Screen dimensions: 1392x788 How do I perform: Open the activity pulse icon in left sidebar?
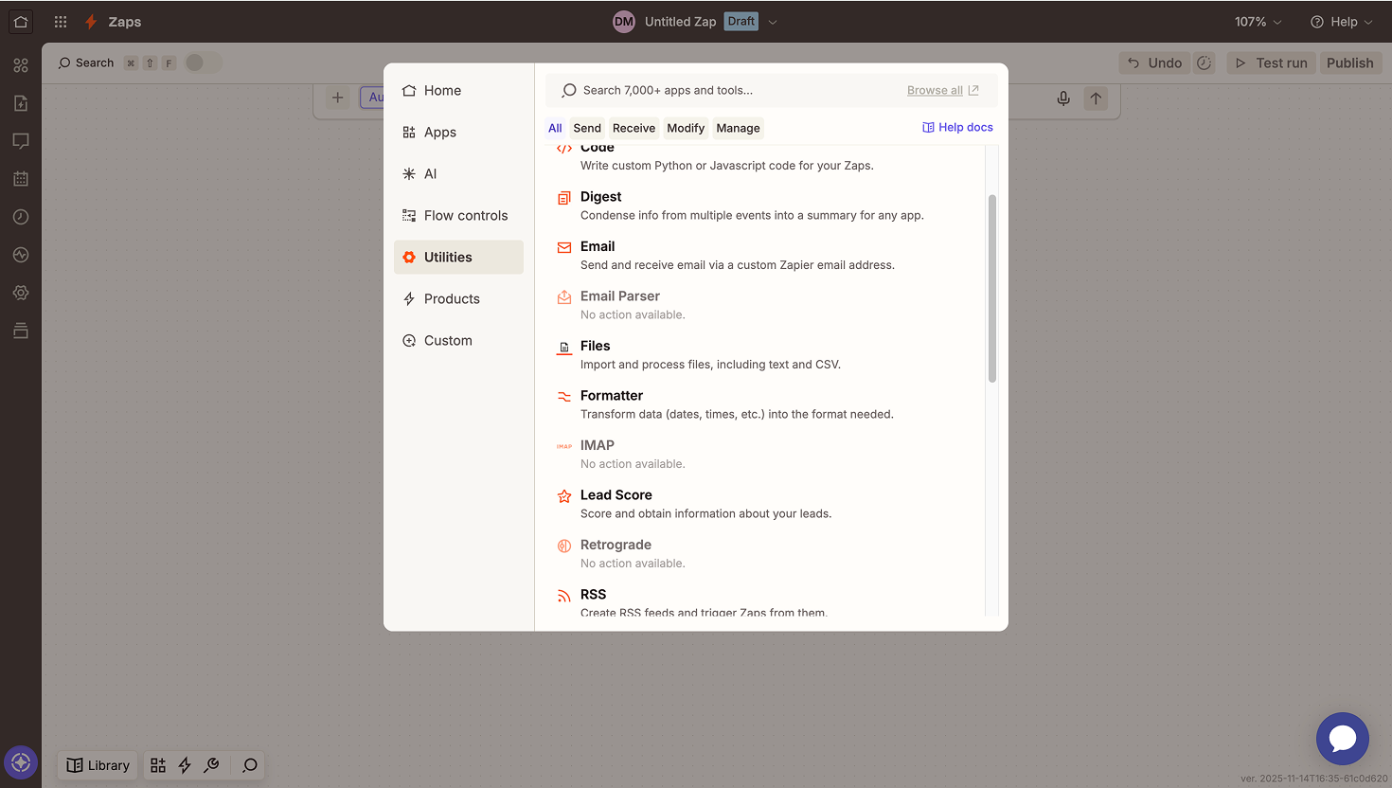(21, 255)
